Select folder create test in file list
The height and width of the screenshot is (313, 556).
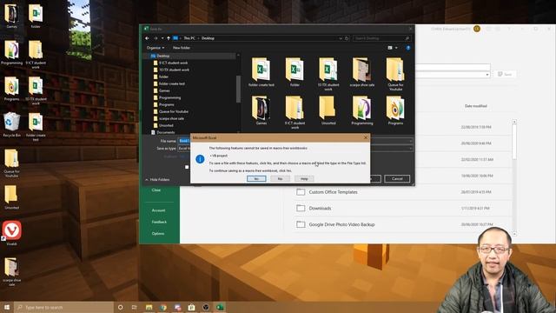(x=261, y=72)
